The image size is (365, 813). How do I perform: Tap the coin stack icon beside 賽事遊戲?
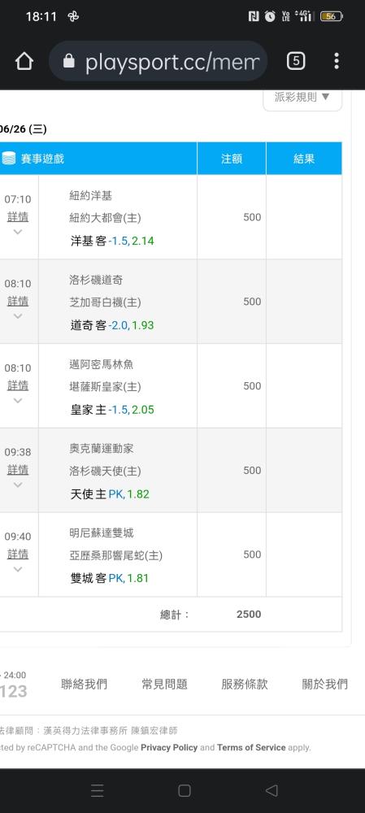9,159
